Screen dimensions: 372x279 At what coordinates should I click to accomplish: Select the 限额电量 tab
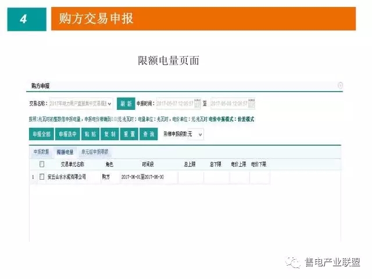click(65, 152)
